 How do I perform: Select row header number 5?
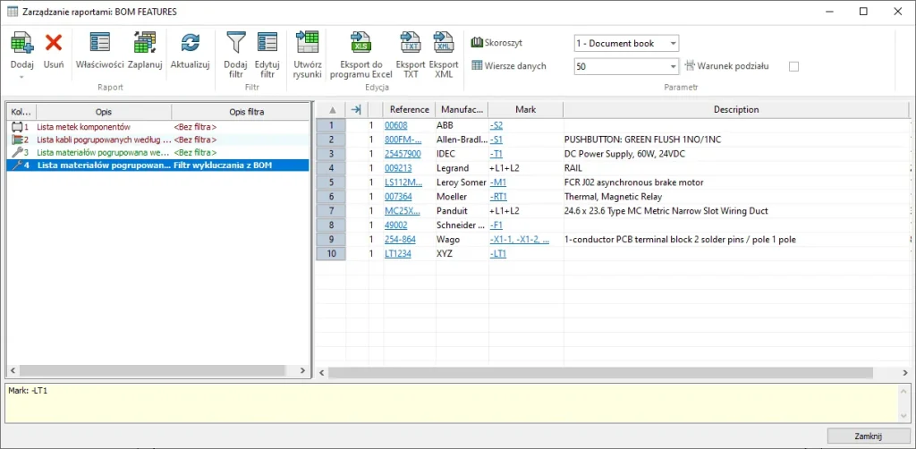(x=331, y=182)
